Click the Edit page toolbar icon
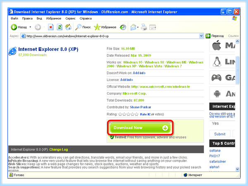The image size is (248, 186). [x=153, y=27]
